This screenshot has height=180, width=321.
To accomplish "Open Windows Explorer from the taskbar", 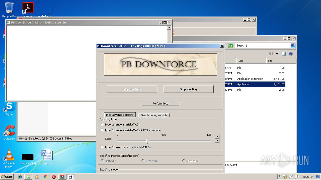I will click(28, 177).
